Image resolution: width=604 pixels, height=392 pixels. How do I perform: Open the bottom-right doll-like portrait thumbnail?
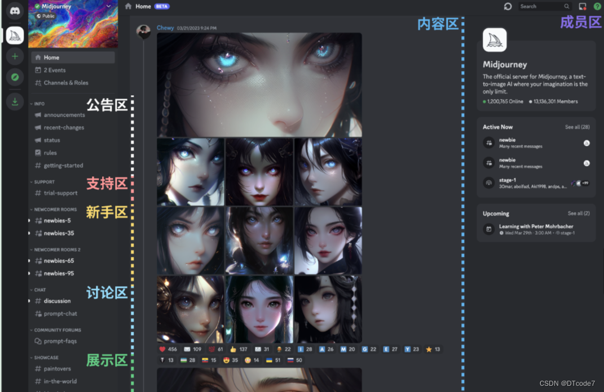[x=328, y=309]
